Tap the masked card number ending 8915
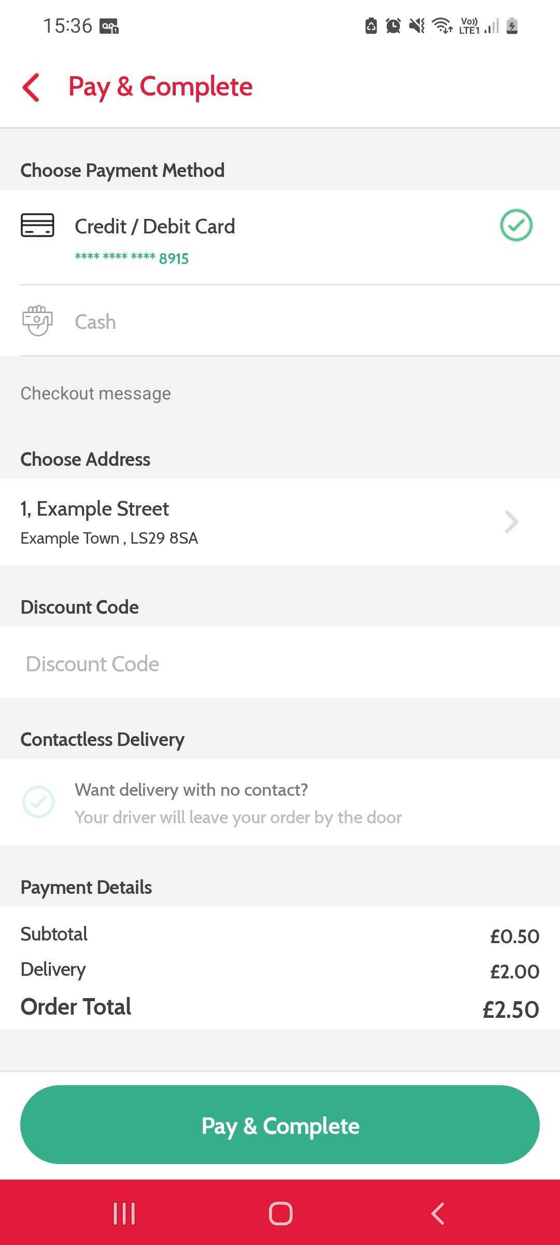The width and height of the screenshot is (560, 1245). (132, 258)
